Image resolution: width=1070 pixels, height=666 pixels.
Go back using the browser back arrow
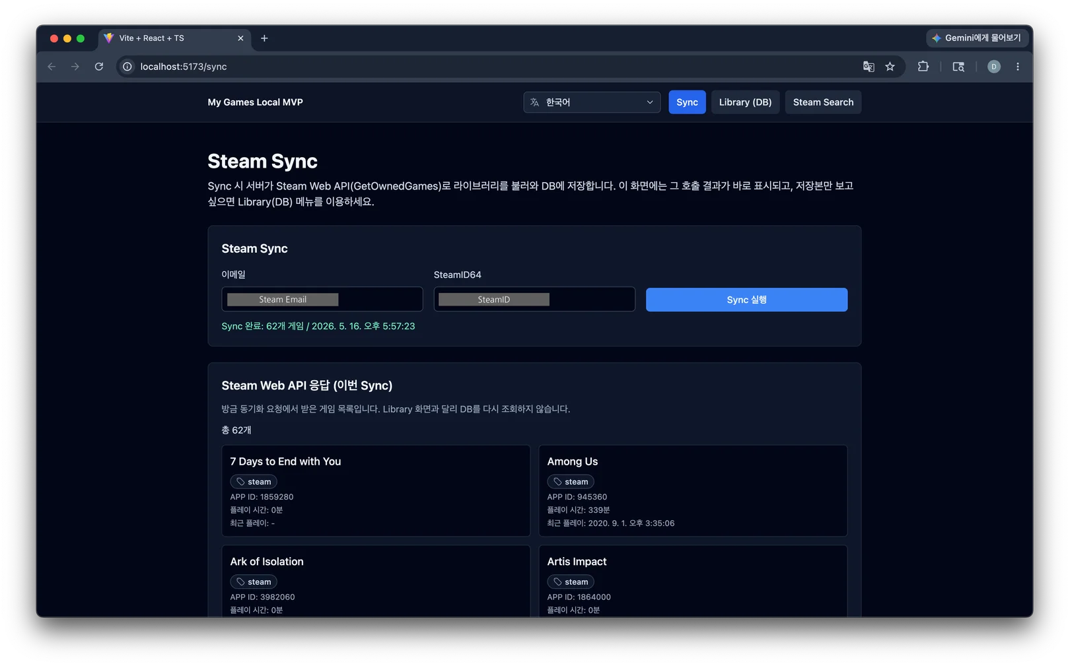(x=52, y=67)
